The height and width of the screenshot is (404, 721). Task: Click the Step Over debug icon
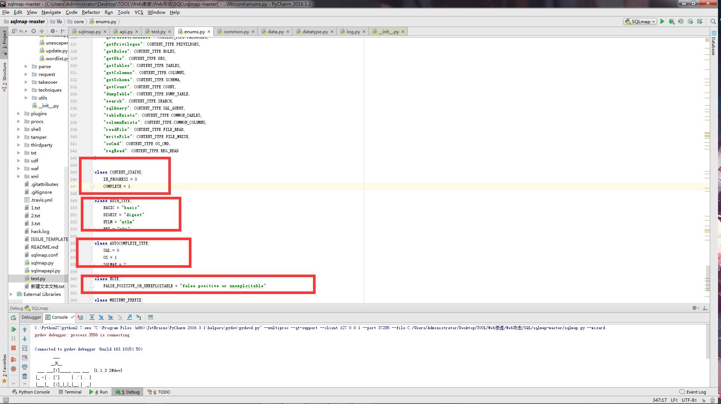click(x=92, y=317)
